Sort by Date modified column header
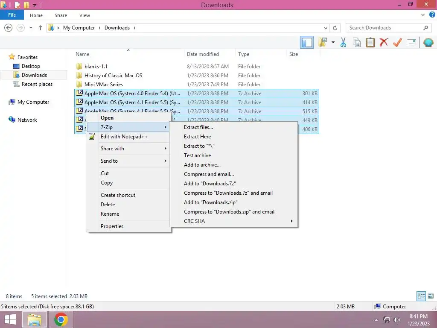 tap(209, 54)
